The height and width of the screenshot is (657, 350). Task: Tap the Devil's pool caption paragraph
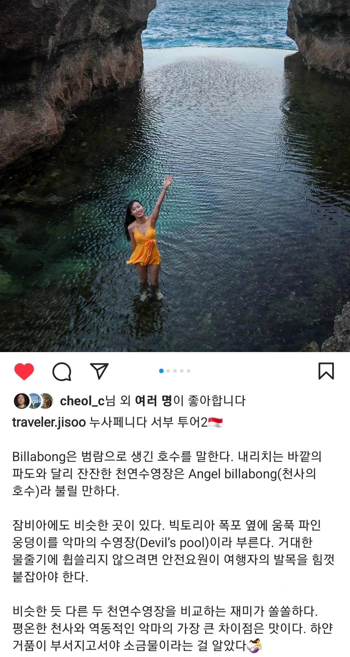point(173,551)
